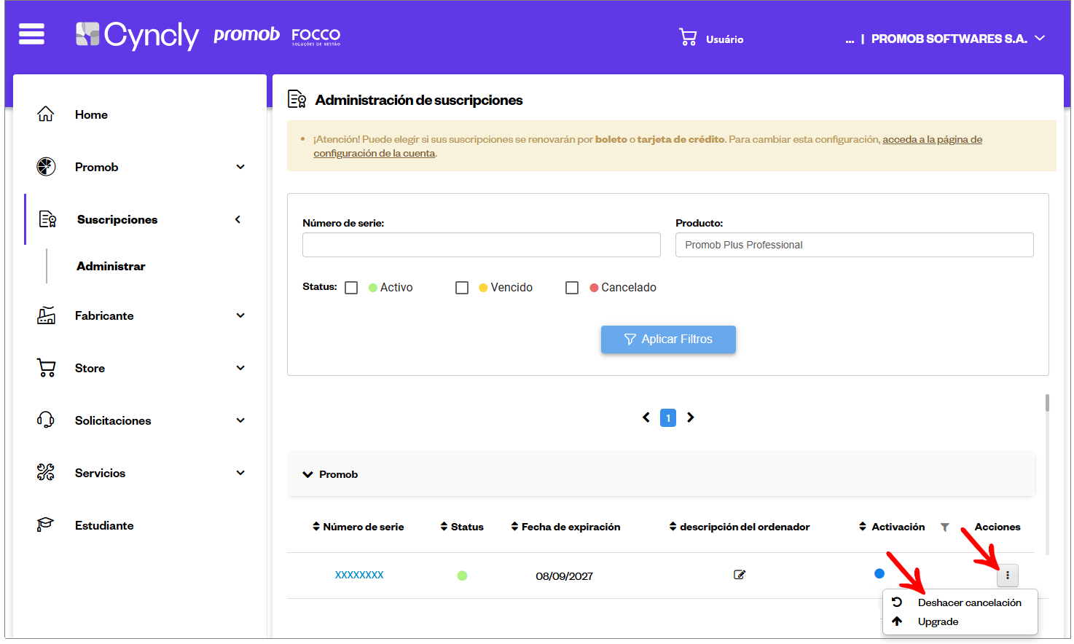Expand the Store sidebar menu
This screenshot has width=1074, height=644.
point(240,368)
